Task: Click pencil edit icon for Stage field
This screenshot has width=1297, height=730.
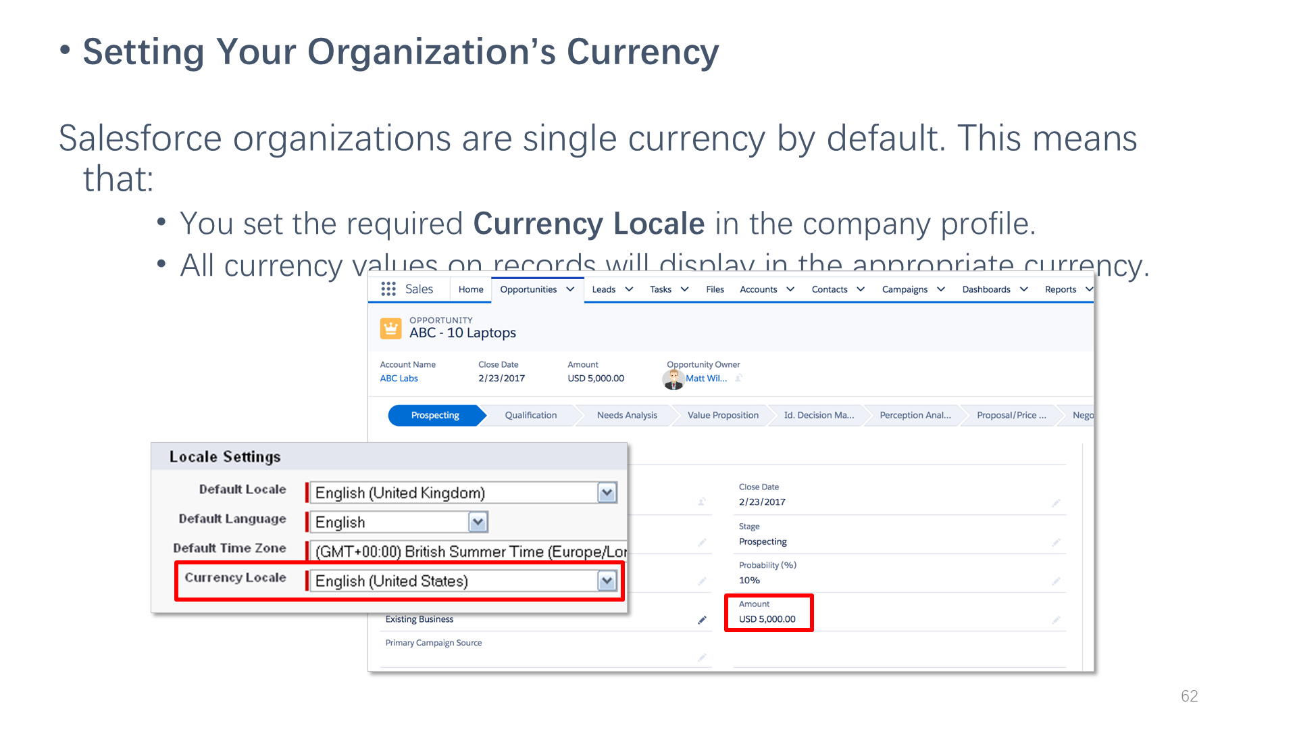Action: point(1056,542)
